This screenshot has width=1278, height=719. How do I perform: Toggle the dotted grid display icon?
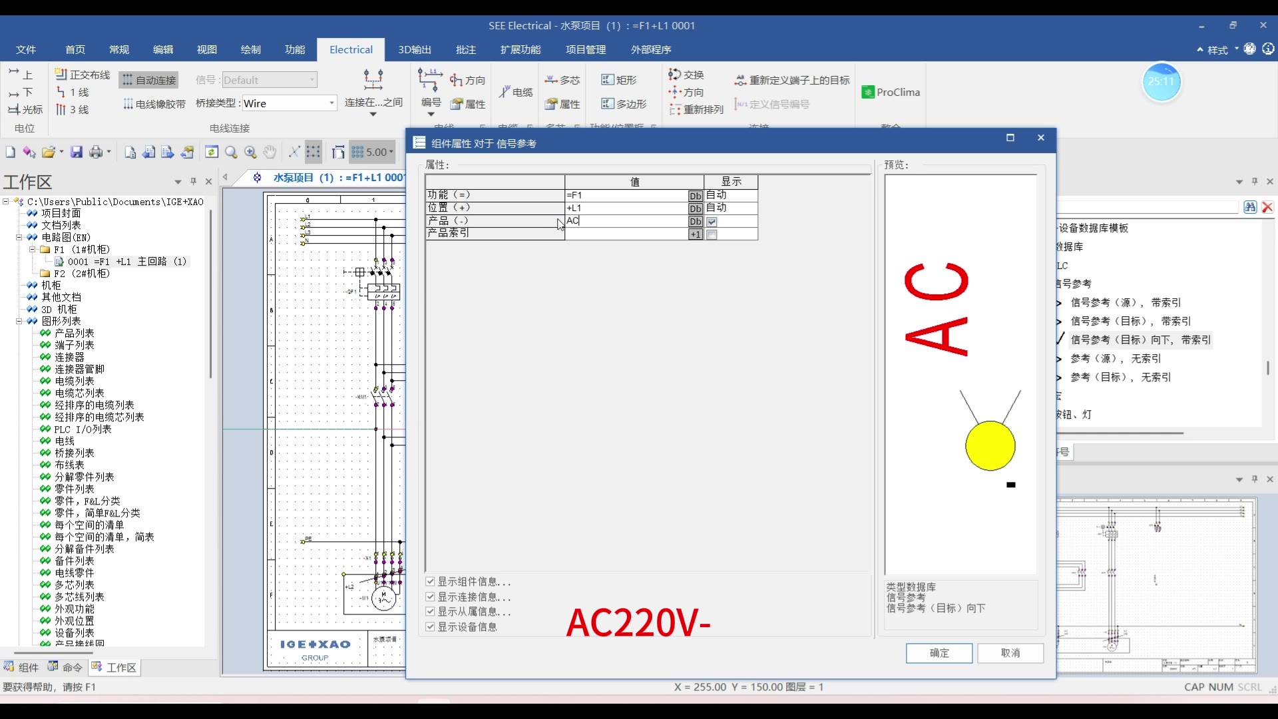point(314,152)
